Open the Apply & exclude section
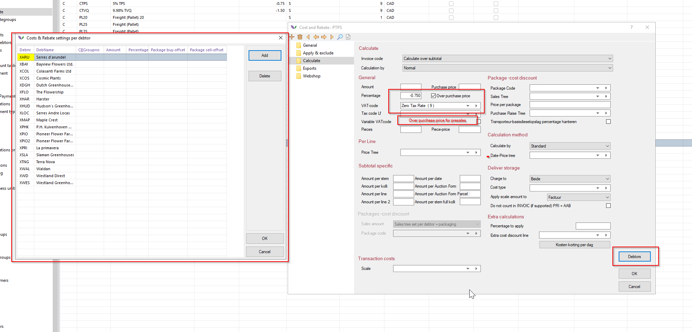This screenshot has width=692, height=332. [x=318, y=53]
